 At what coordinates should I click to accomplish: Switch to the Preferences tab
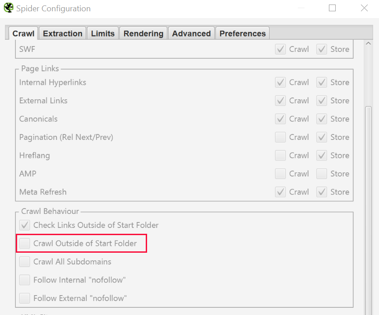242,33
